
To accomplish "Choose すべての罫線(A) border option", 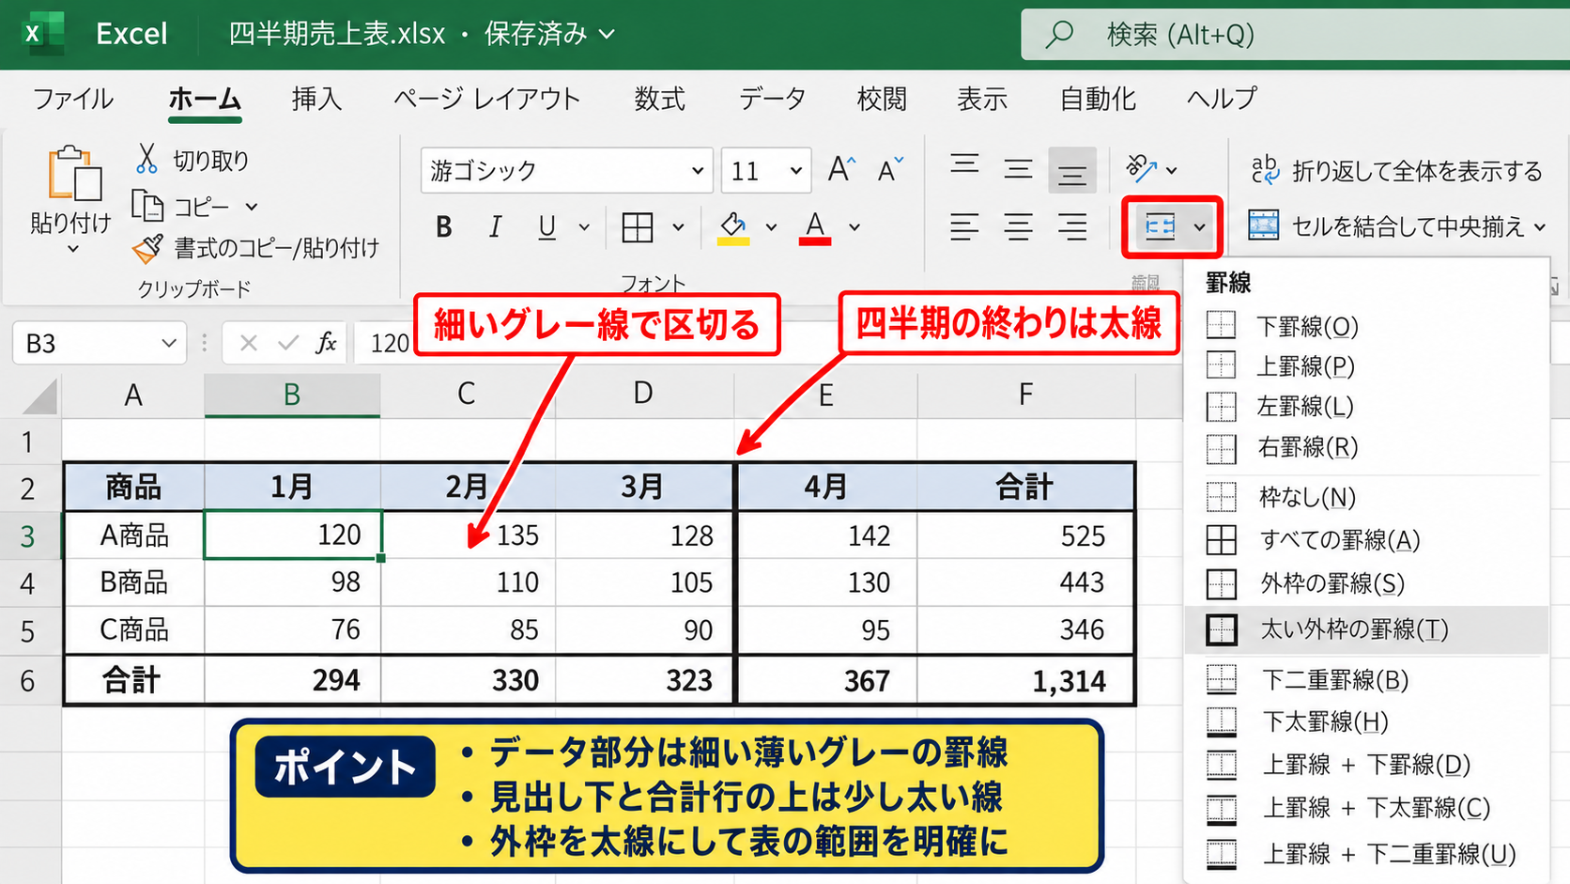I will [1366, 540].
